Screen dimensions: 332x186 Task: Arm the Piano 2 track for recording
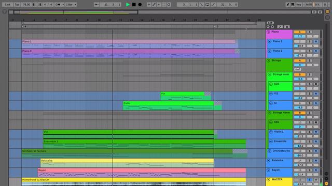tap(316, 51)
